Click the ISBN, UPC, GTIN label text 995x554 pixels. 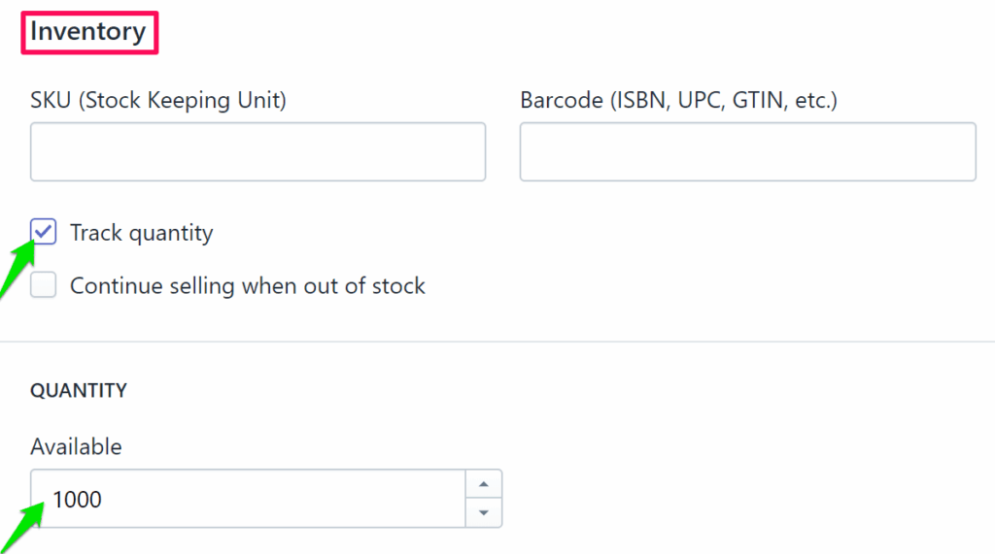tap(721, 100)
